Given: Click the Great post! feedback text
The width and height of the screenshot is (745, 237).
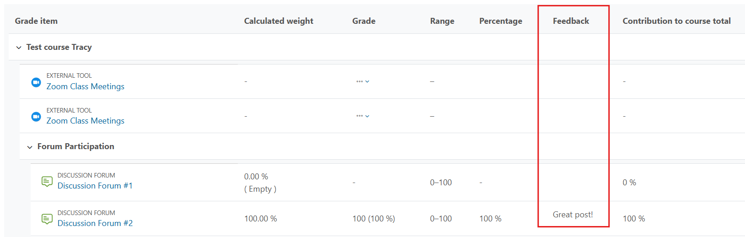Looking at the screenshot, I should click(573, 215).
